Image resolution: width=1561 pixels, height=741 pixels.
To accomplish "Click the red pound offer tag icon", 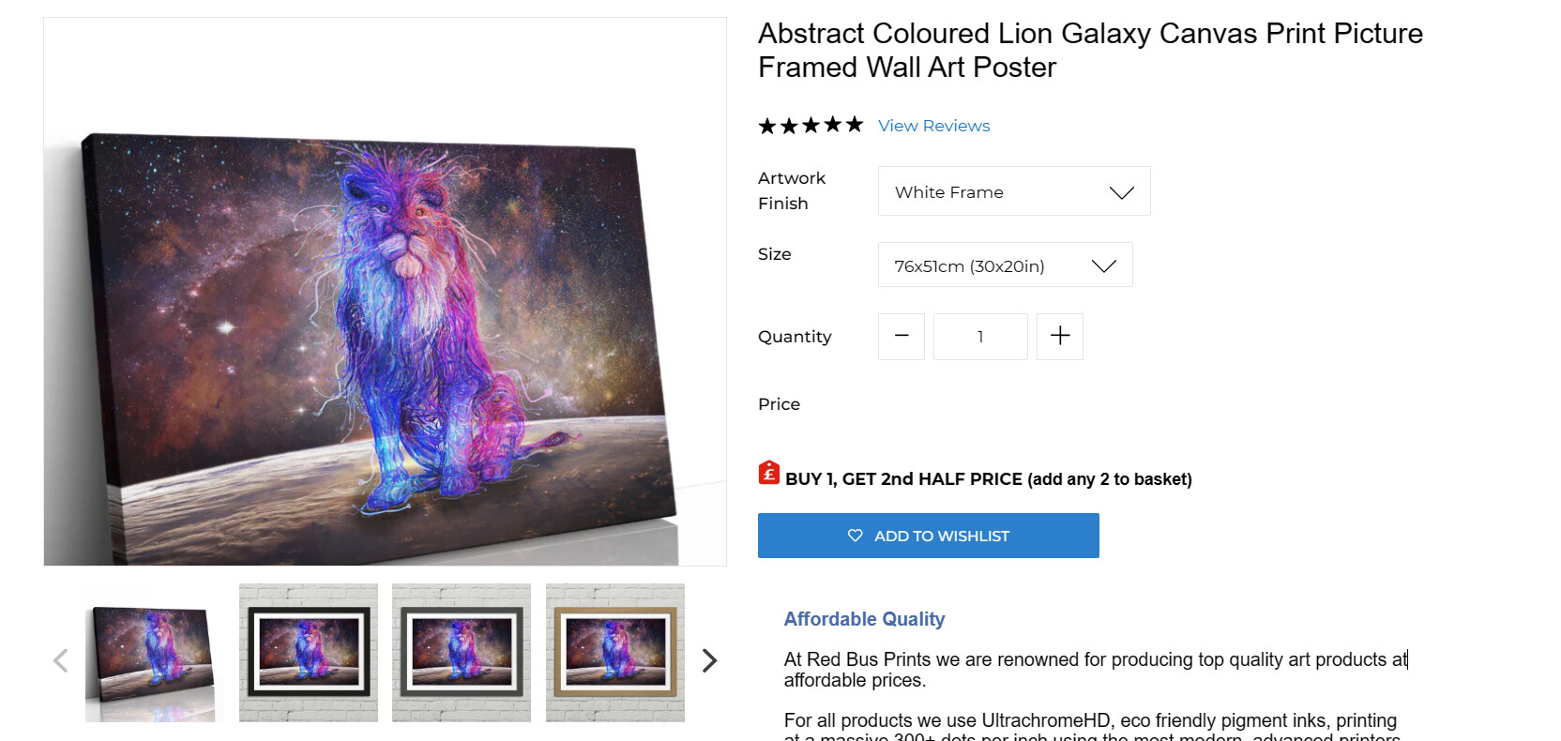I will (769, 473).
